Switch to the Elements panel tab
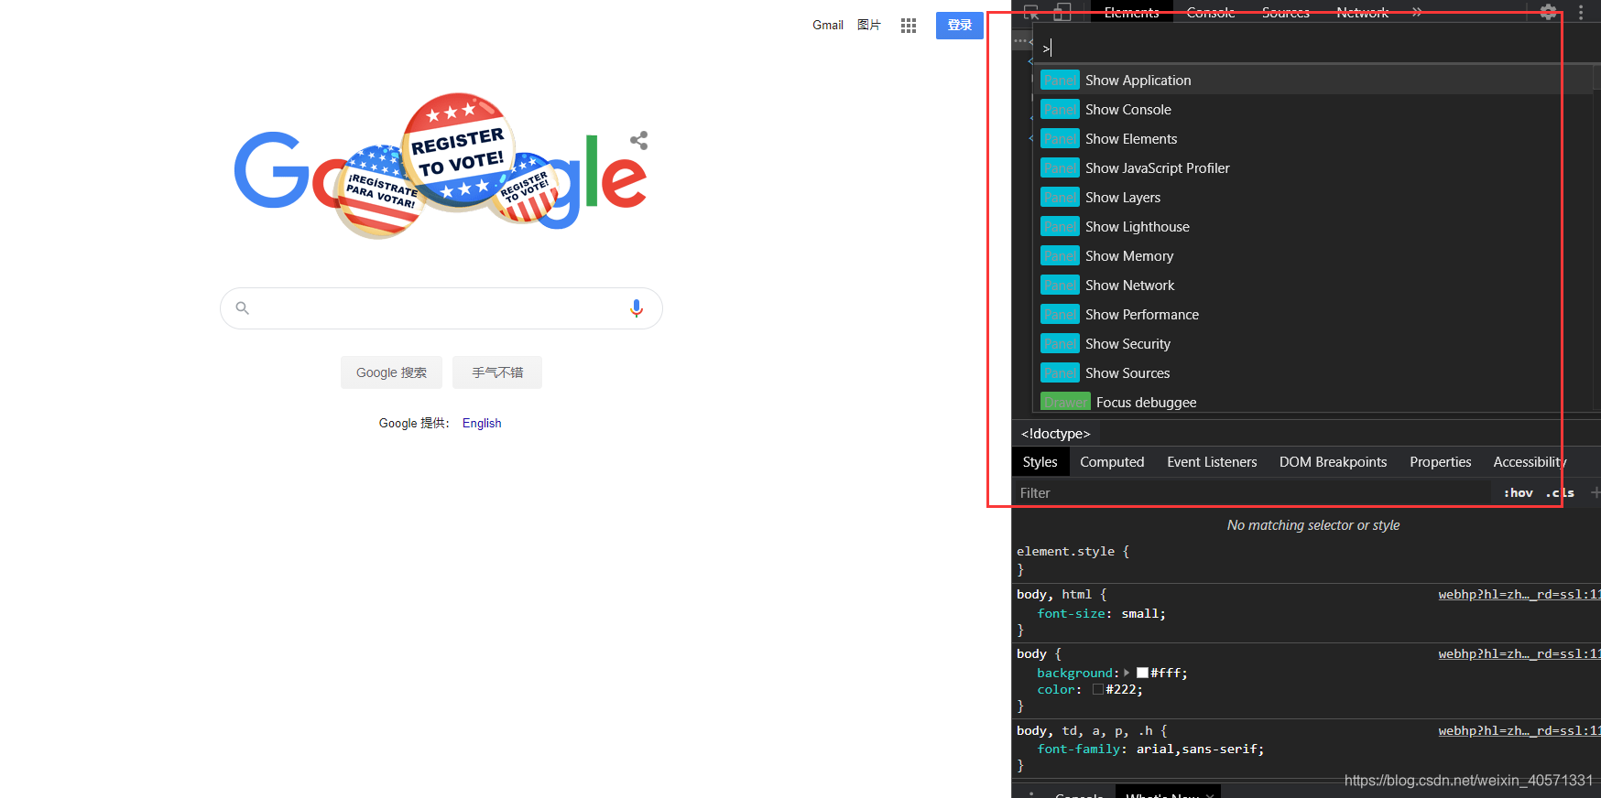This screenshot has width=1601, height=798. (1132, 12)
